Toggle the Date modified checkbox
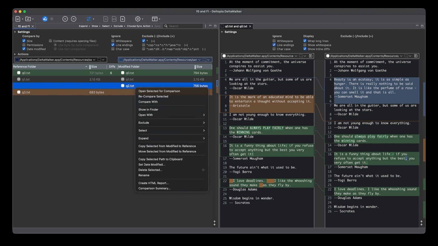Viewport: 438px width, 246px height. point(24,49)
